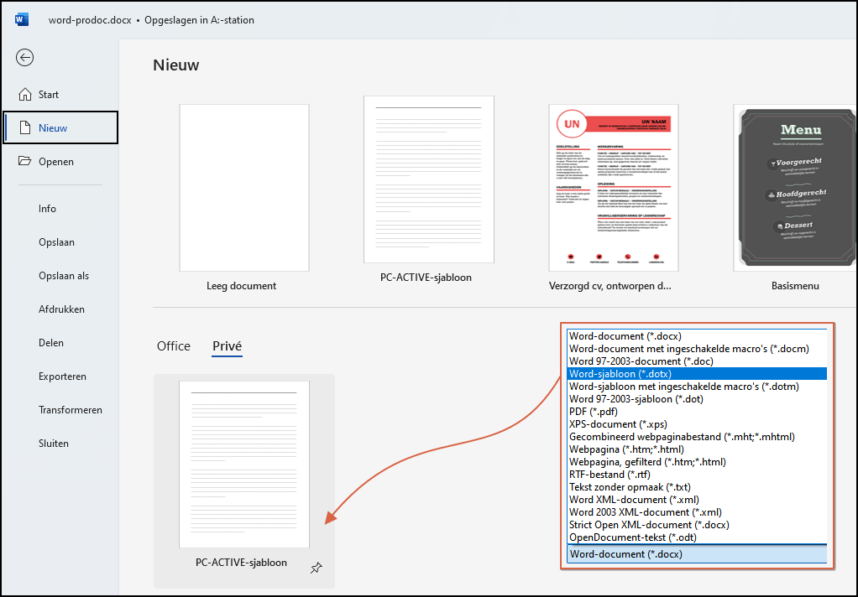This screenshot has height=597, width=858.
Task: Choose Word-document met ingeschakelde macro's (*.docm)
Action: 697,349
